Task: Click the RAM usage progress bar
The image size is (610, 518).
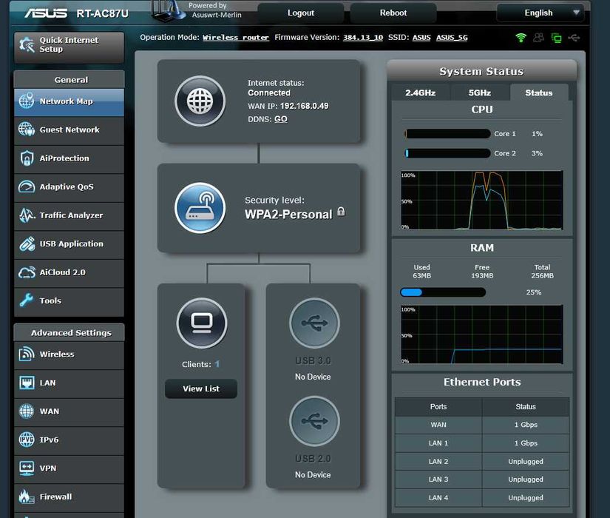Action: pyautogui.click(x=443, y=292)
